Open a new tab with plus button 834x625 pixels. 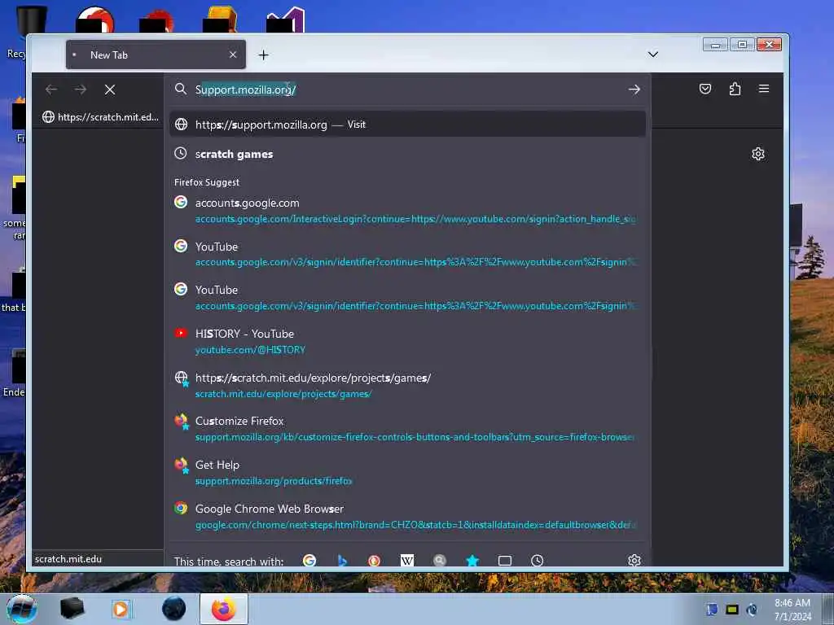[x=263, y=55]
